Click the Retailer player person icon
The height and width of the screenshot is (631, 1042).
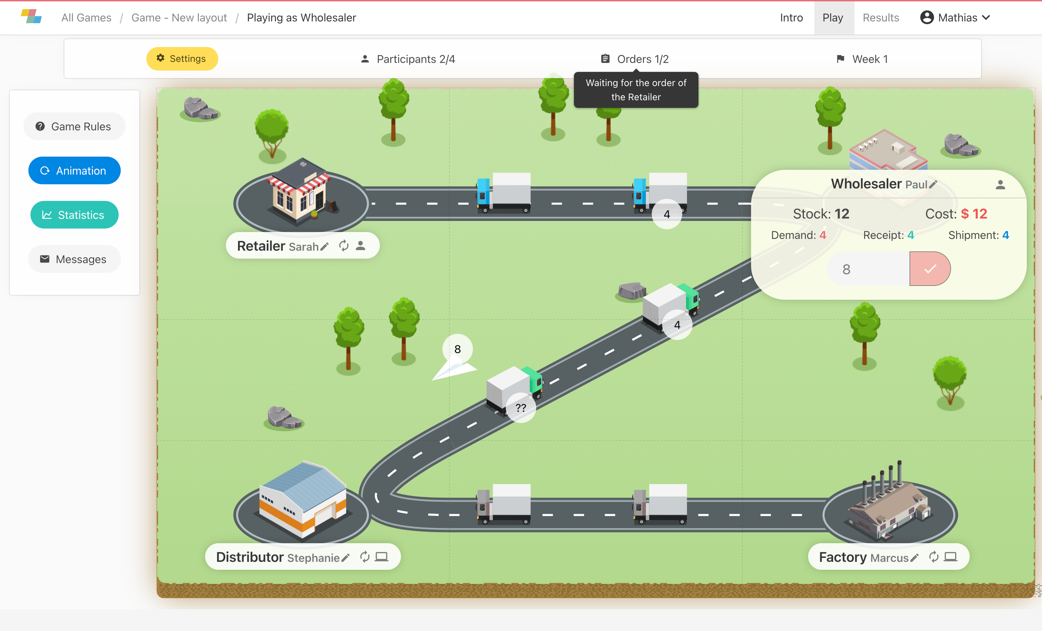(360, 245)
